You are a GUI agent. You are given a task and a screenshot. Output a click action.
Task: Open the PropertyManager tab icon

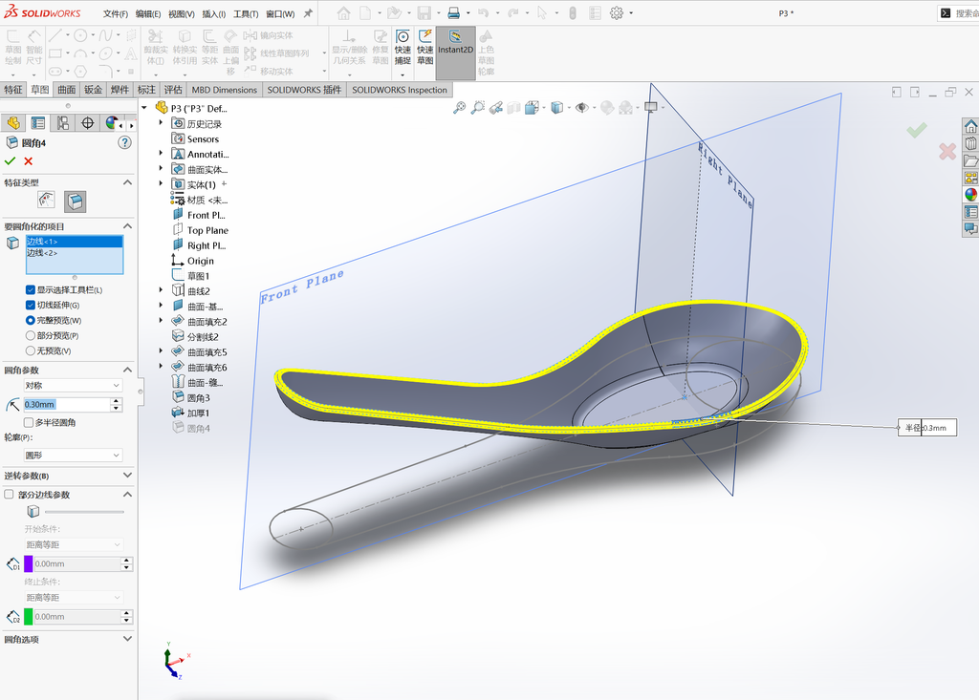[38, 123]
